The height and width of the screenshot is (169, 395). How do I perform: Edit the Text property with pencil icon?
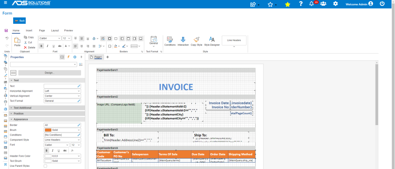79,86
